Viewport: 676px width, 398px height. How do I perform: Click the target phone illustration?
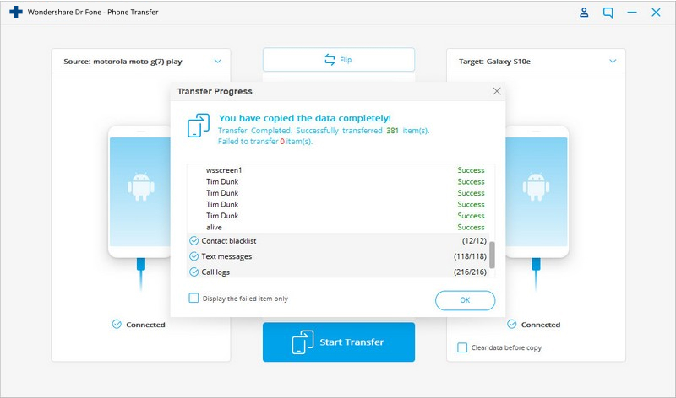[x=537, y=191]
